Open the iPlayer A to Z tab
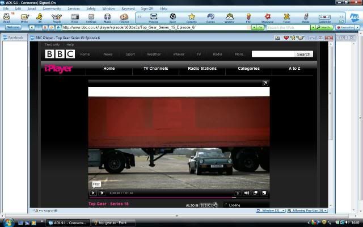The height and width of the screenshot is (227, 363). [294, 68]
